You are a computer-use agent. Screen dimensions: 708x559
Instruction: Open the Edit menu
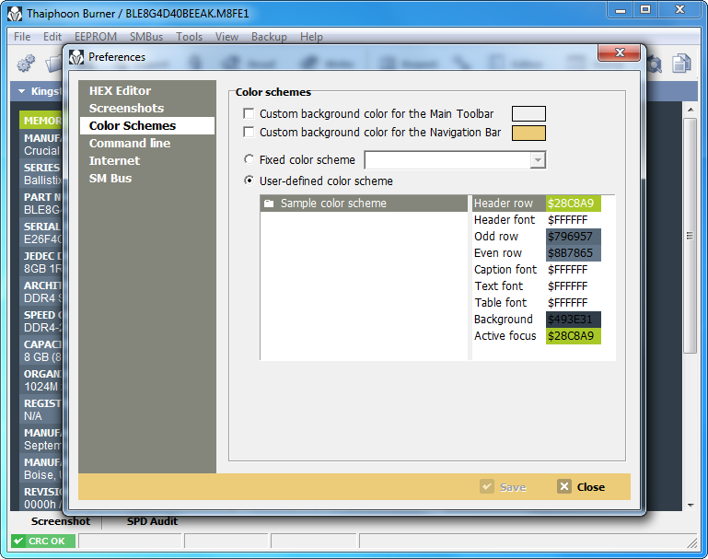(52, 37)
